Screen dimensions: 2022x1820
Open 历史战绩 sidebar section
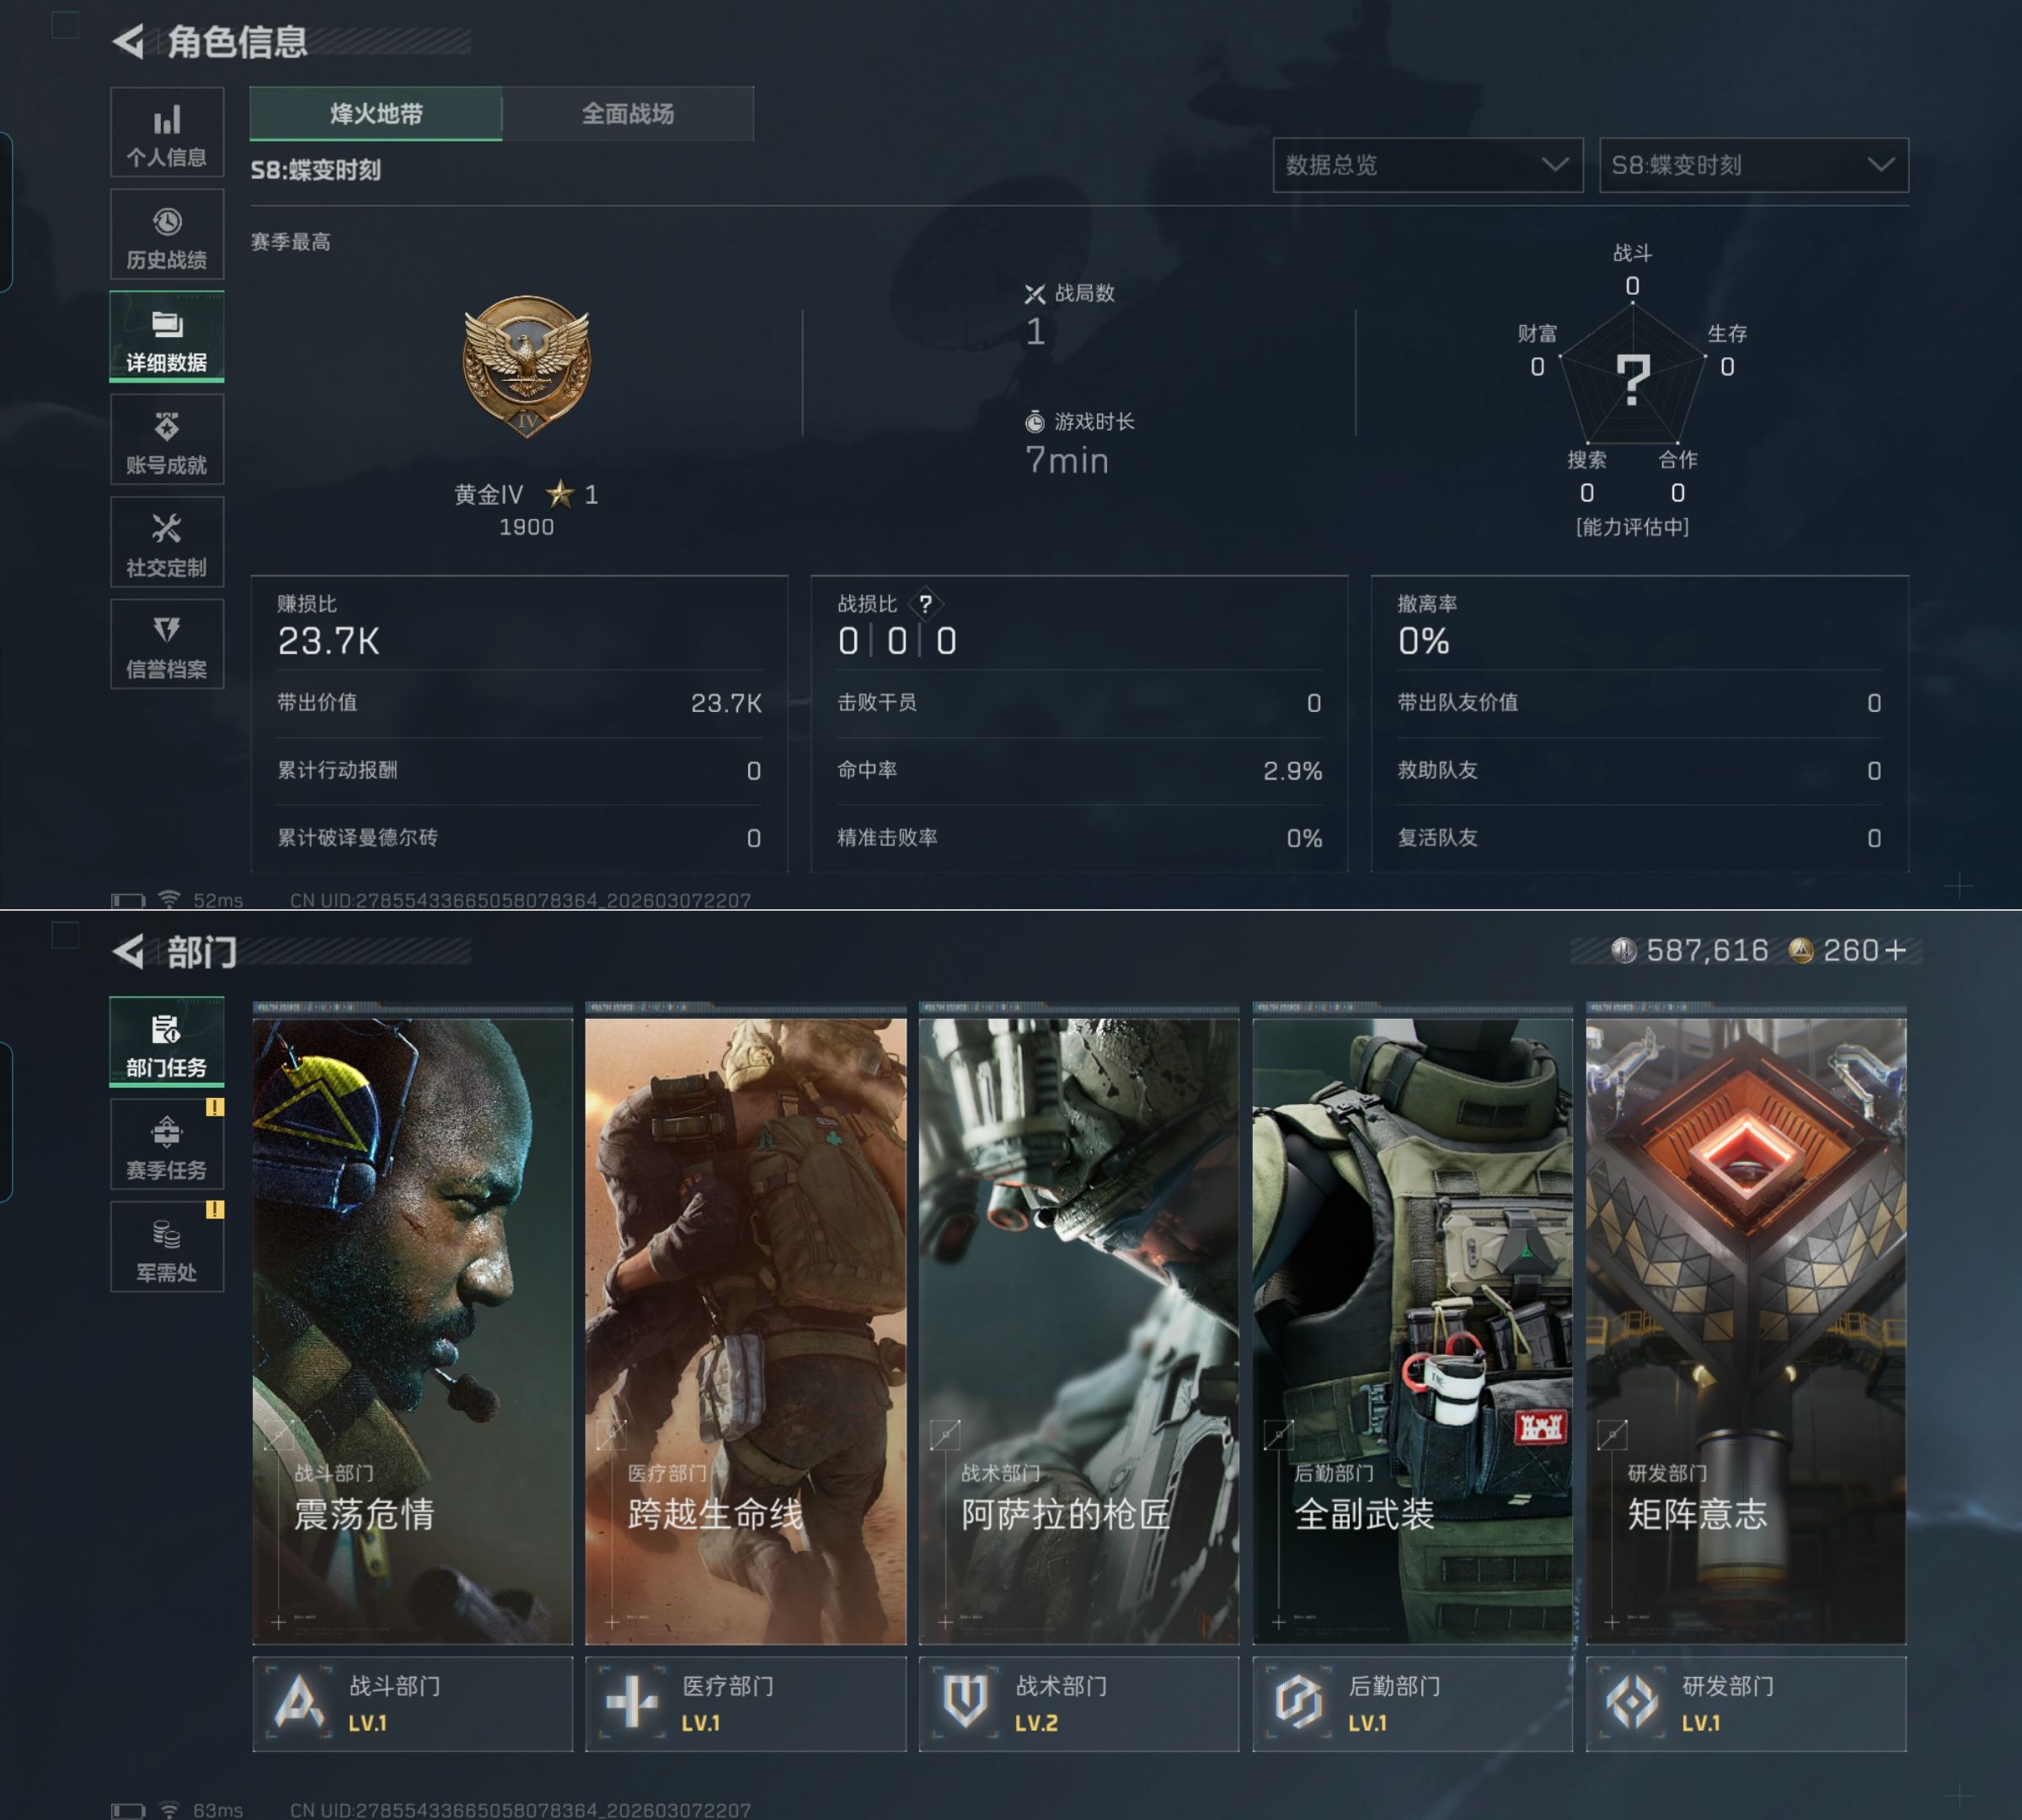[x=166, y=236]
